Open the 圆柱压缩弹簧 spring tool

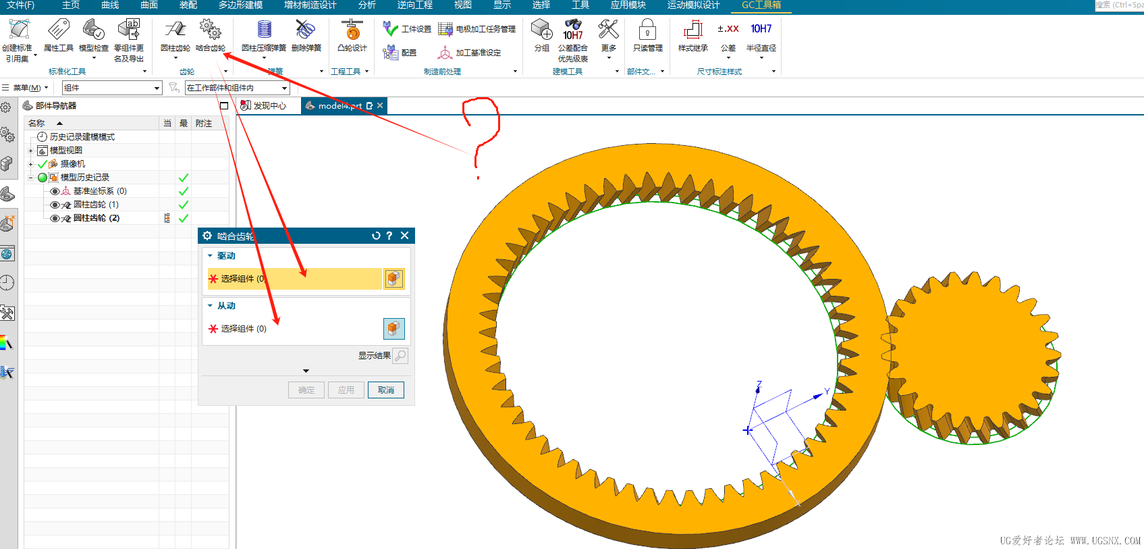tap(264, 30)
